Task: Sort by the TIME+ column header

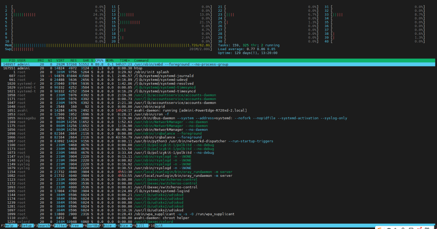Action: [x=125, y=60]
